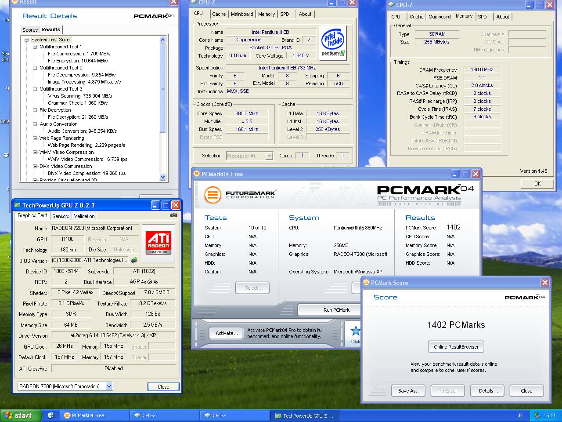Click the DRAM Frequency value 160.0 MHz

tap(482, 69)
